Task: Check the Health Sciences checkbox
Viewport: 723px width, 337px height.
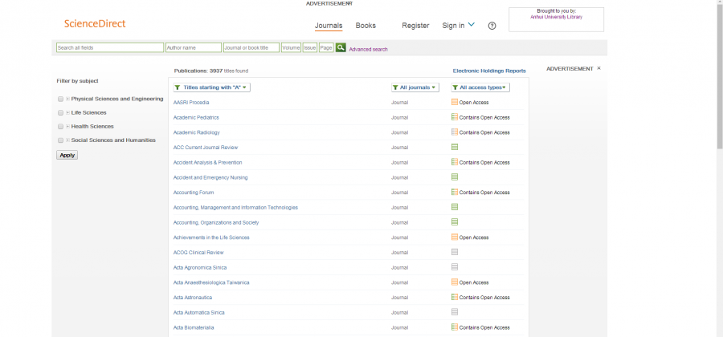Action: coord(61,127)
